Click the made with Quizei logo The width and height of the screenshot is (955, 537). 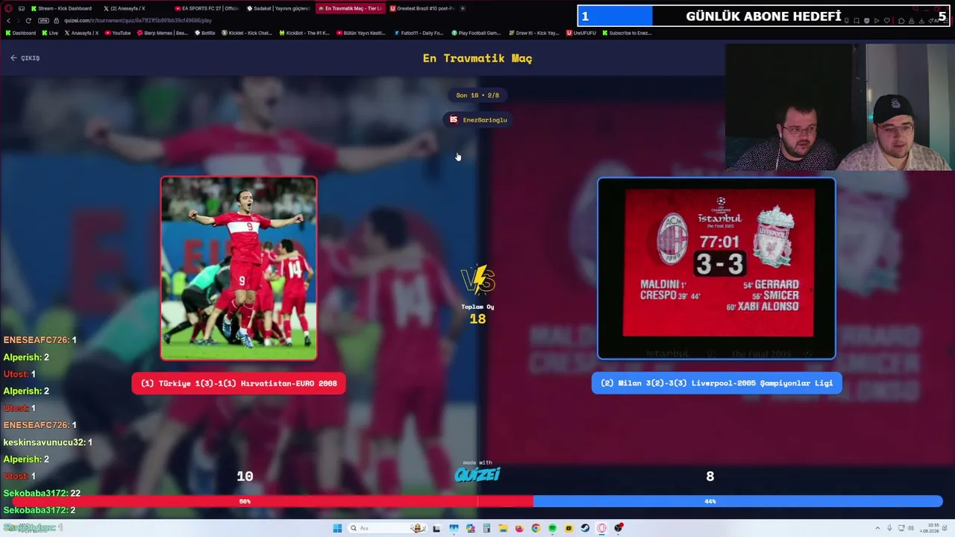tap(477, 471)
